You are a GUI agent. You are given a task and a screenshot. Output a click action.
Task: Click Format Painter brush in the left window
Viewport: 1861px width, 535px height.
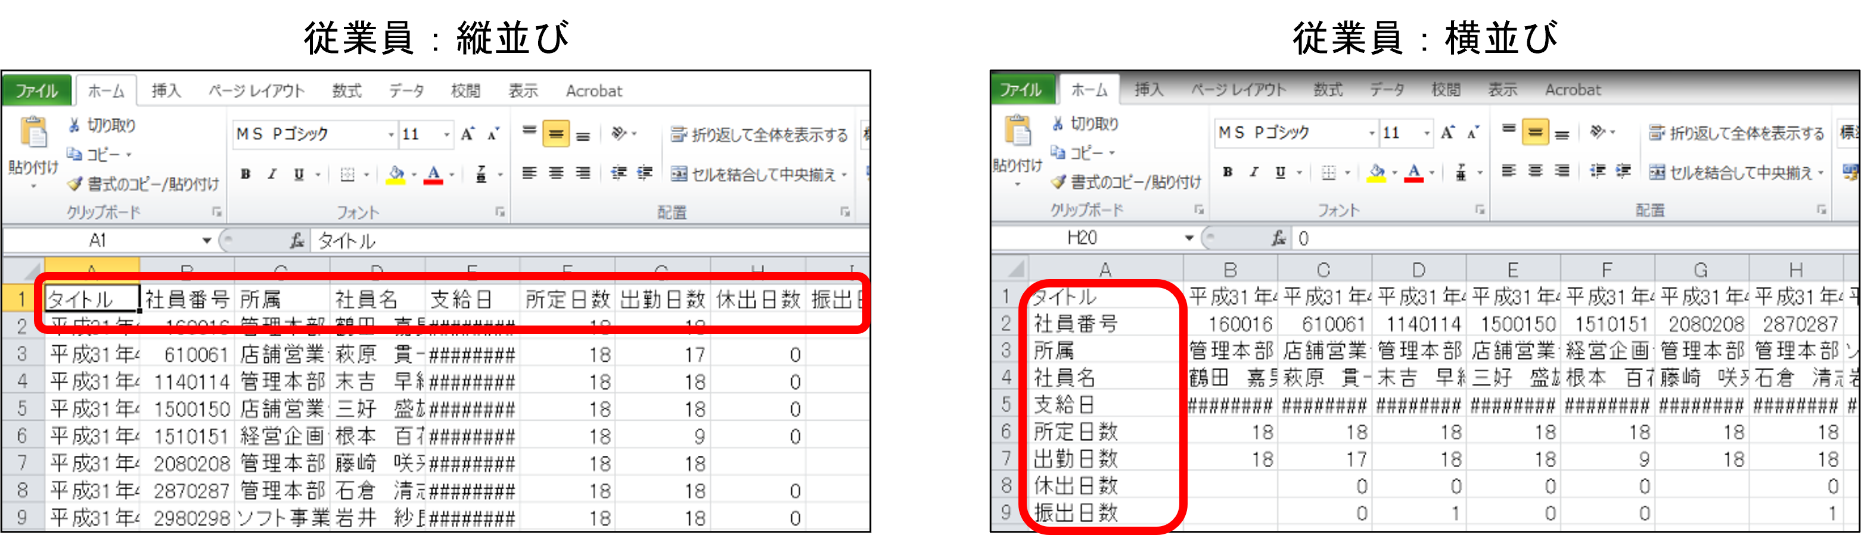click(x=74, y=184)
